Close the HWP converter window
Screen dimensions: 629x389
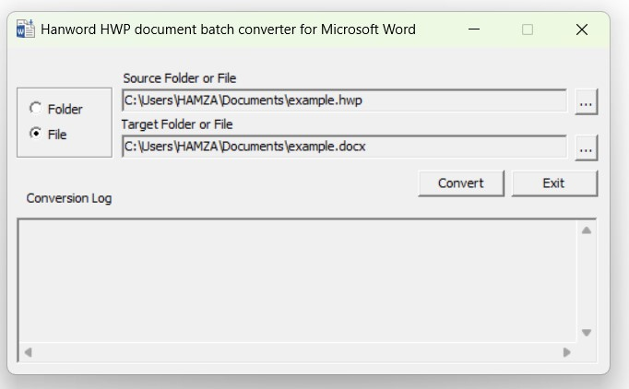click(582, 29)
